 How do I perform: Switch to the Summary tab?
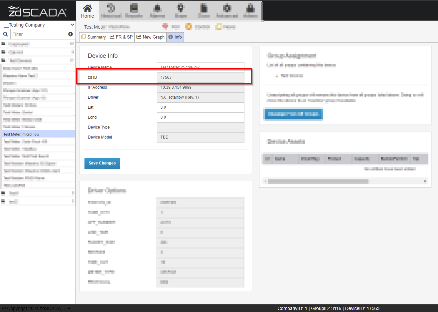pyautogui.click(x=93, y=37)
